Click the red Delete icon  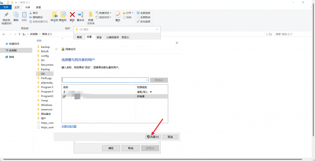coord(72,15)
